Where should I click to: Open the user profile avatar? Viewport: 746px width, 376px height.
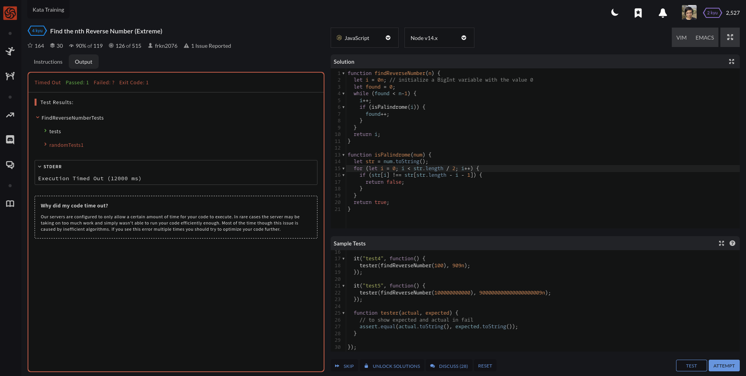[689, 12]
